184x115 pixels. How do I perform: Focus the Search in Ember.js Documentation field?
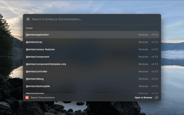click(92, 19)
